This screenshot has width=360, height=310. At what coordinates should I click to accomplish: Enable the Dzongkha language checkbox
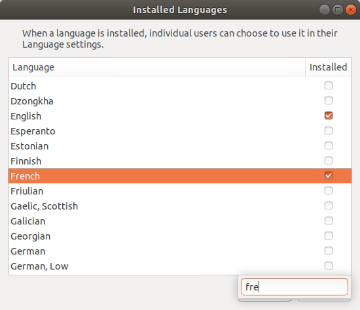pyautogui.click(x=329, y=101)
